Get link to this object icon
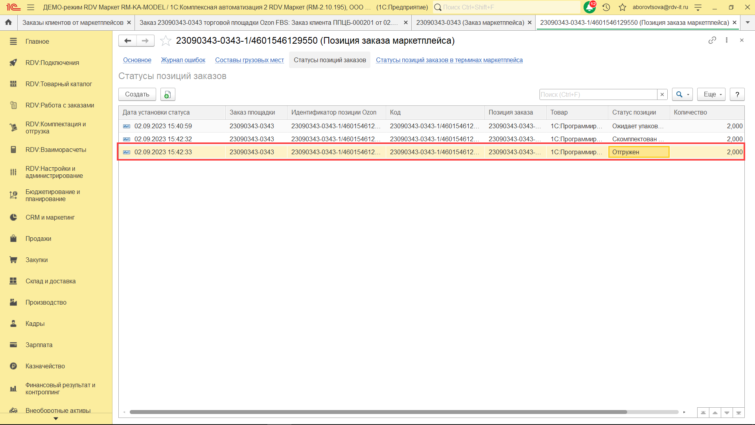The width and height of the screenshot is (755, 425). click(x=712, y=40)
